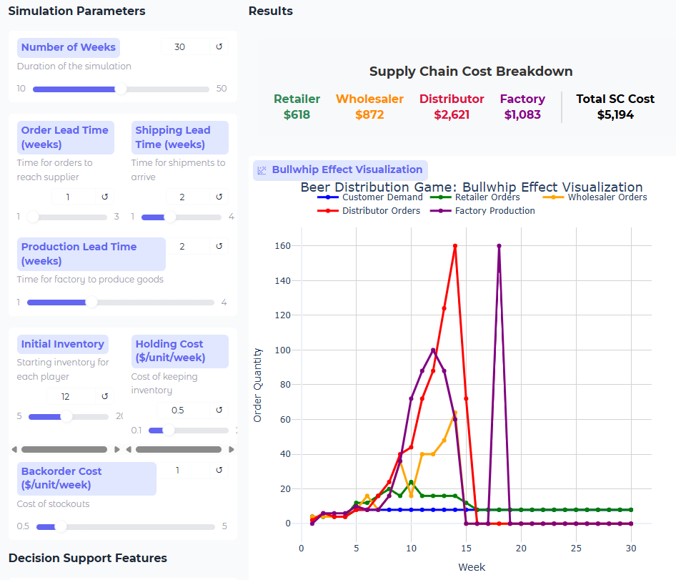Reset the Number of Weeks value
676x580 pixels.
219,46
